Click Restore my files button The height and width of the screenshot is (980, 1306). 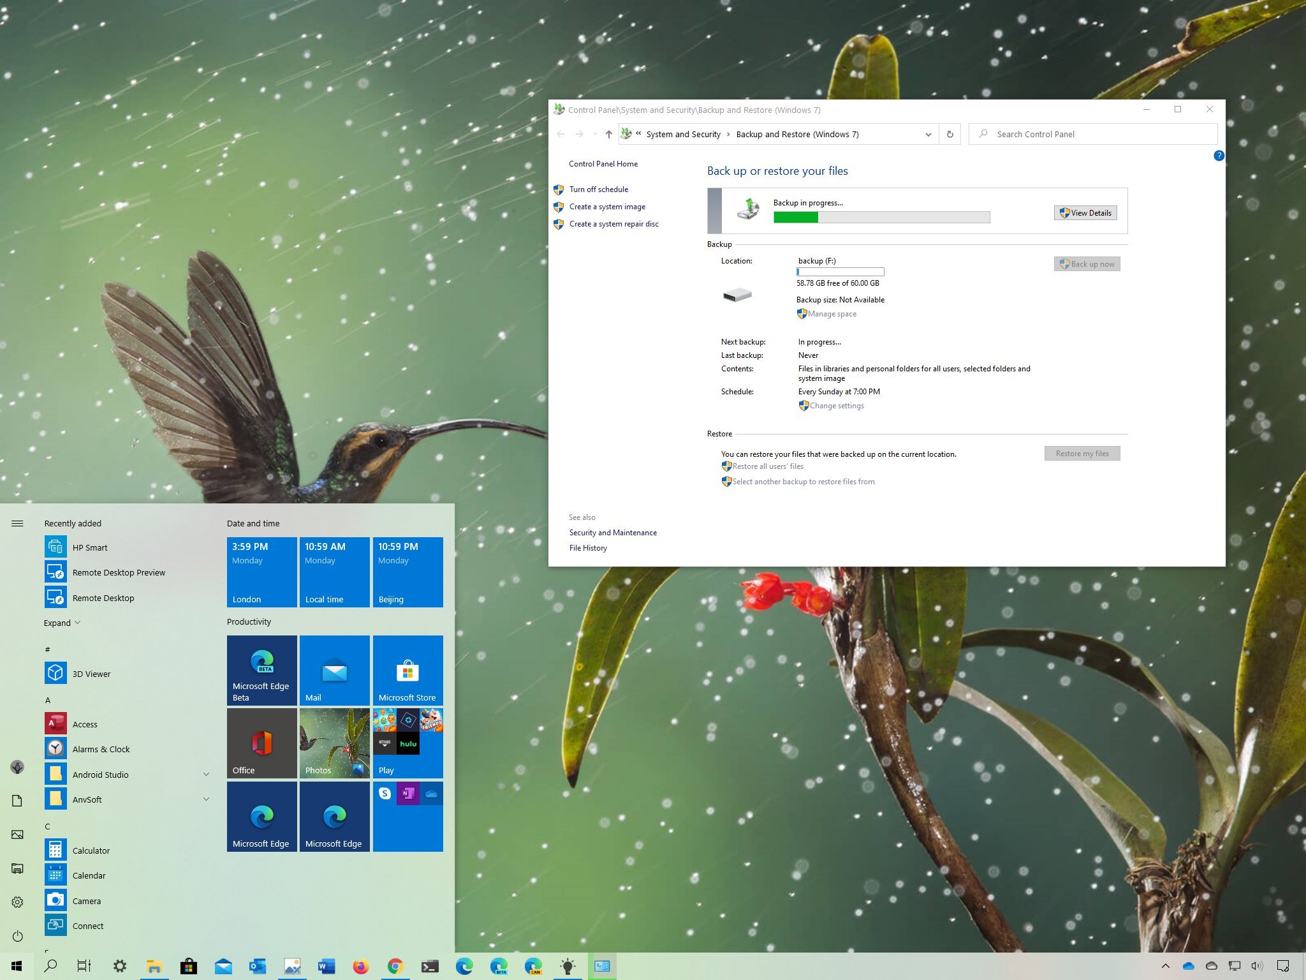pyautogui.click(x=1082, y=453)
